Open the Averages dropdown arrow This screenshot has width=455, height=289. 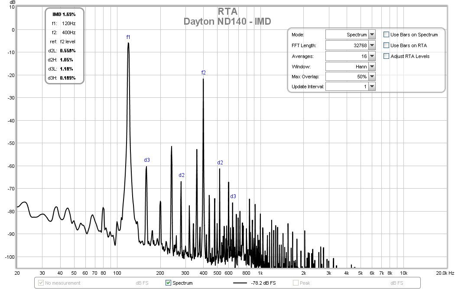click(372, 56)
